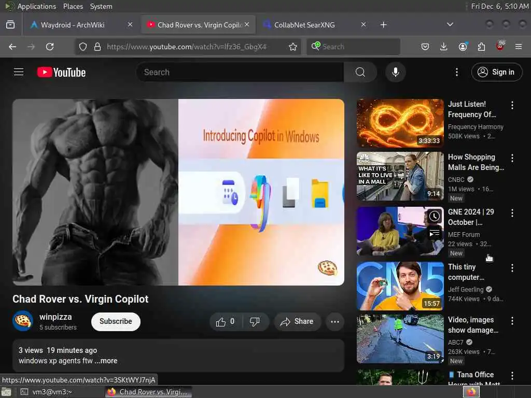Show site security padlock info
This screenshot has width=531, height=398.
click(97, 47)
